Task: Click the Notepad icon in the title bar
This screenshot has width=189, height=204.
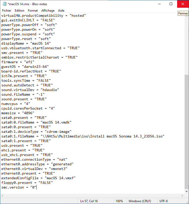Action: [4, 4]
